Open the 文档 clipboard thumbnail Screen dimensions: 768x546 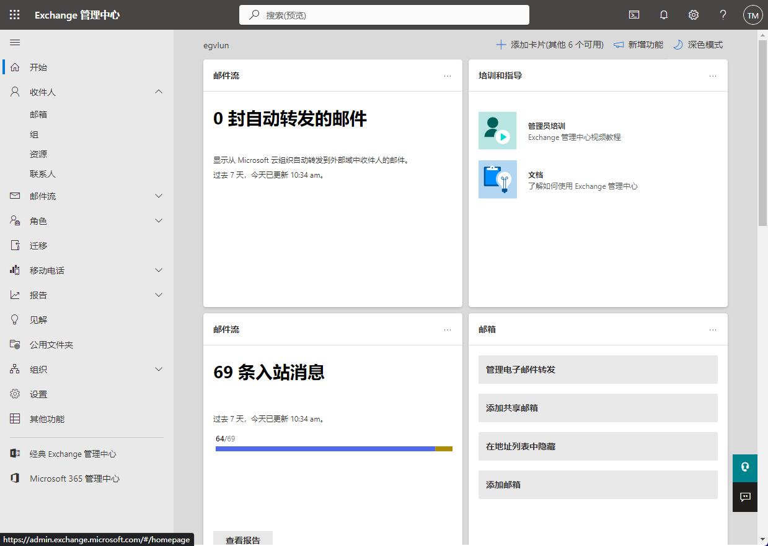(497, 180)
